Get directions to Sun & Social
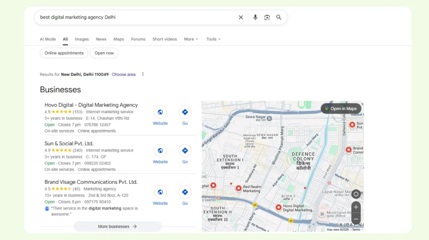This screenshot has height=240, width=429. (185, 150)
